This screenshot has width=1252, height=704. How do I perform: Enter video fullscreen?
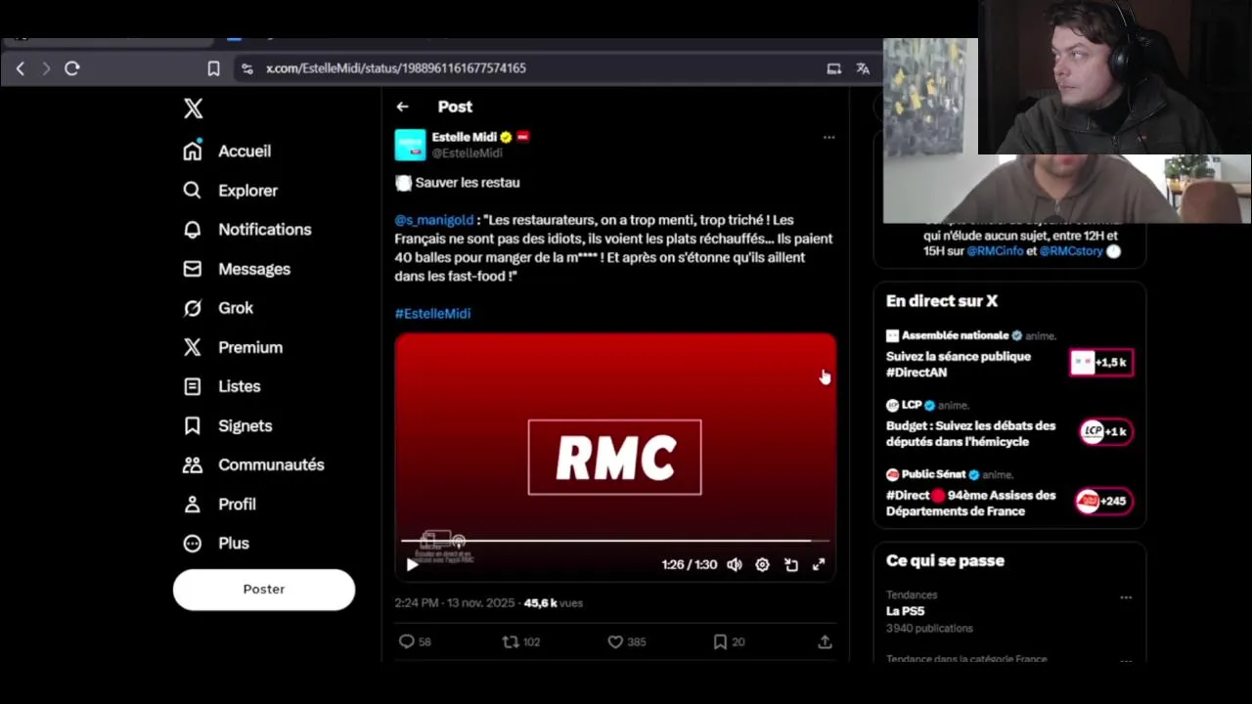point(819,564)
